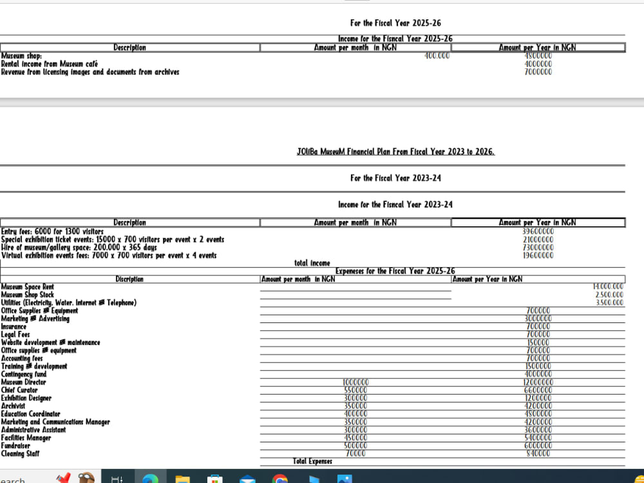
Task: Select the 'Exhibition Designer' salary row
Action: point(26,399)
